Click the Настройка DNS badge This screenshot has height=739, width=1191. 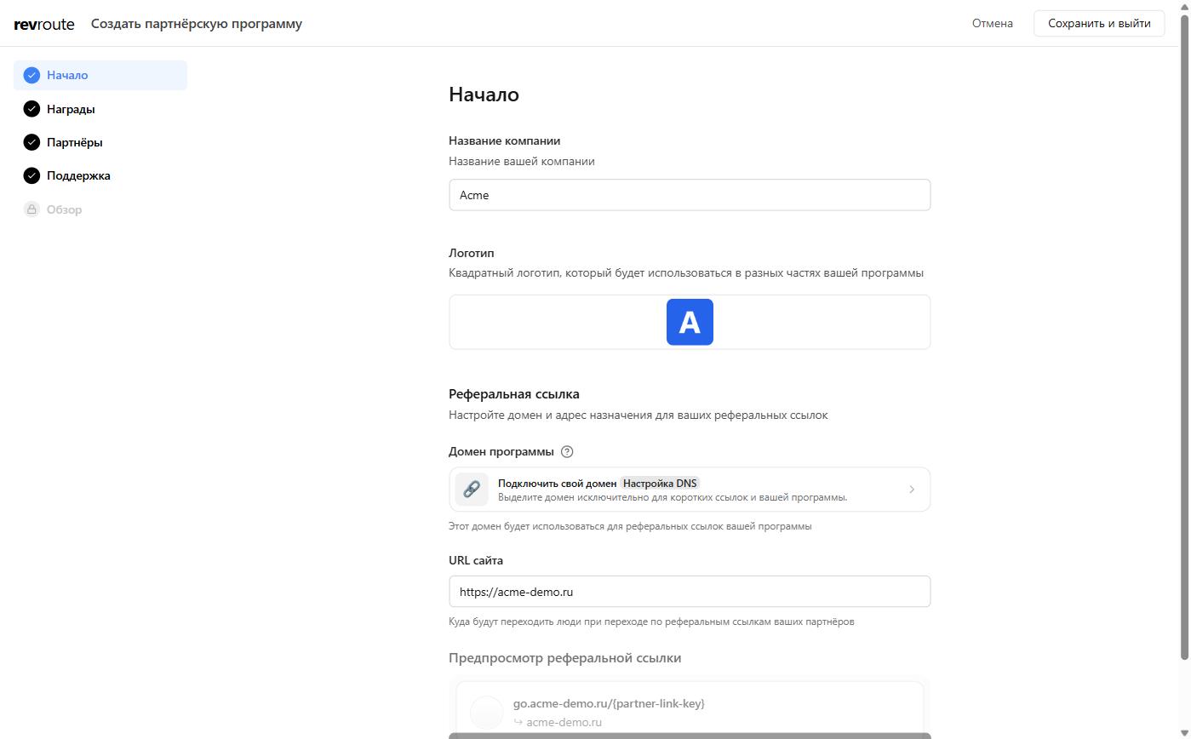coord(660,484)
